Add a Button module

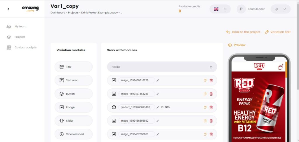(74, 94)
